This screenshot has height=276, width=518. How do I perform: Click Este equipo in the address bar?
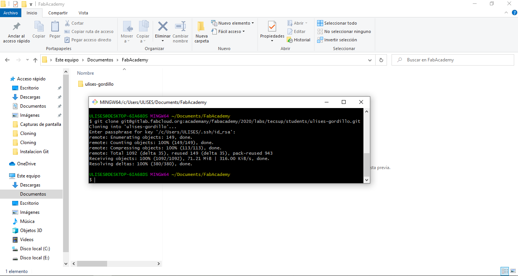(67, 60)
